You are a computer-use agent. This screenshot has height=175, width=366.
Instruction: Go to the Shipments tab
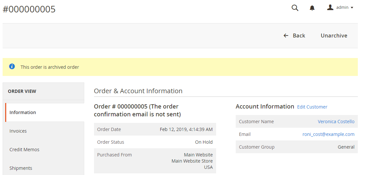pos(21,168)
